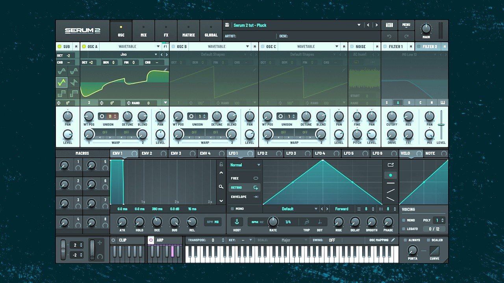The image size is (504, 283).
Task: Open the OSC A wavetable editor pencil
Action: click(x=166, y=70)
